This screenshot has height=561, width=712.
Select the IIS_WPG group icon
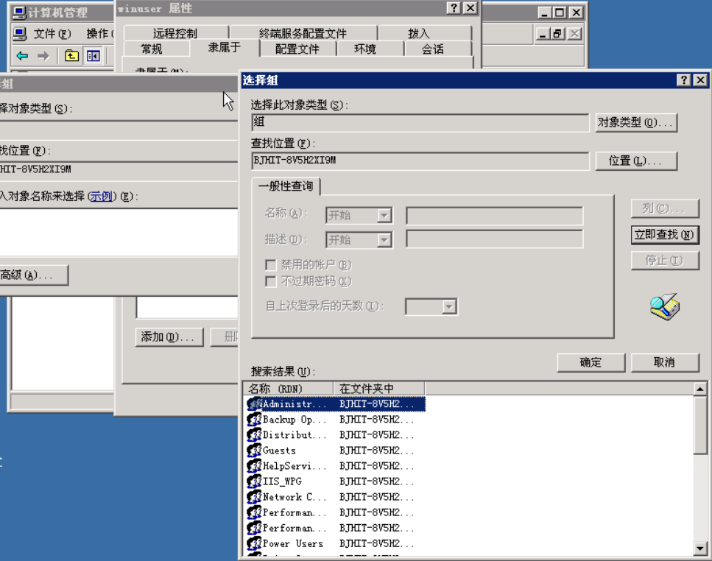pyautogui.click(x=254, y=481)
